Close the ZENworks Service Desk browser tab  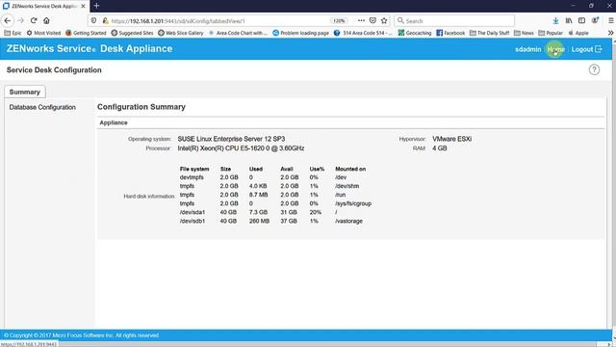(83, 6)
